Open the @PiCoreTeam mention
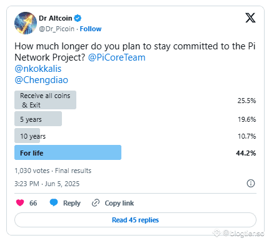 coord(116,57)
